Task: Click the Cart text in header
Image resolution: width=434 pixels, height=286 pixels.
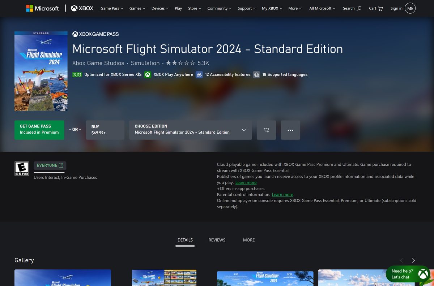Action: 373,8
